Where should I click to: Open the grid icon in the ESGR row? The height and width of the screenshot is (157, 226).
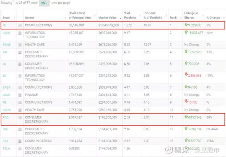(x=20, y=95)
